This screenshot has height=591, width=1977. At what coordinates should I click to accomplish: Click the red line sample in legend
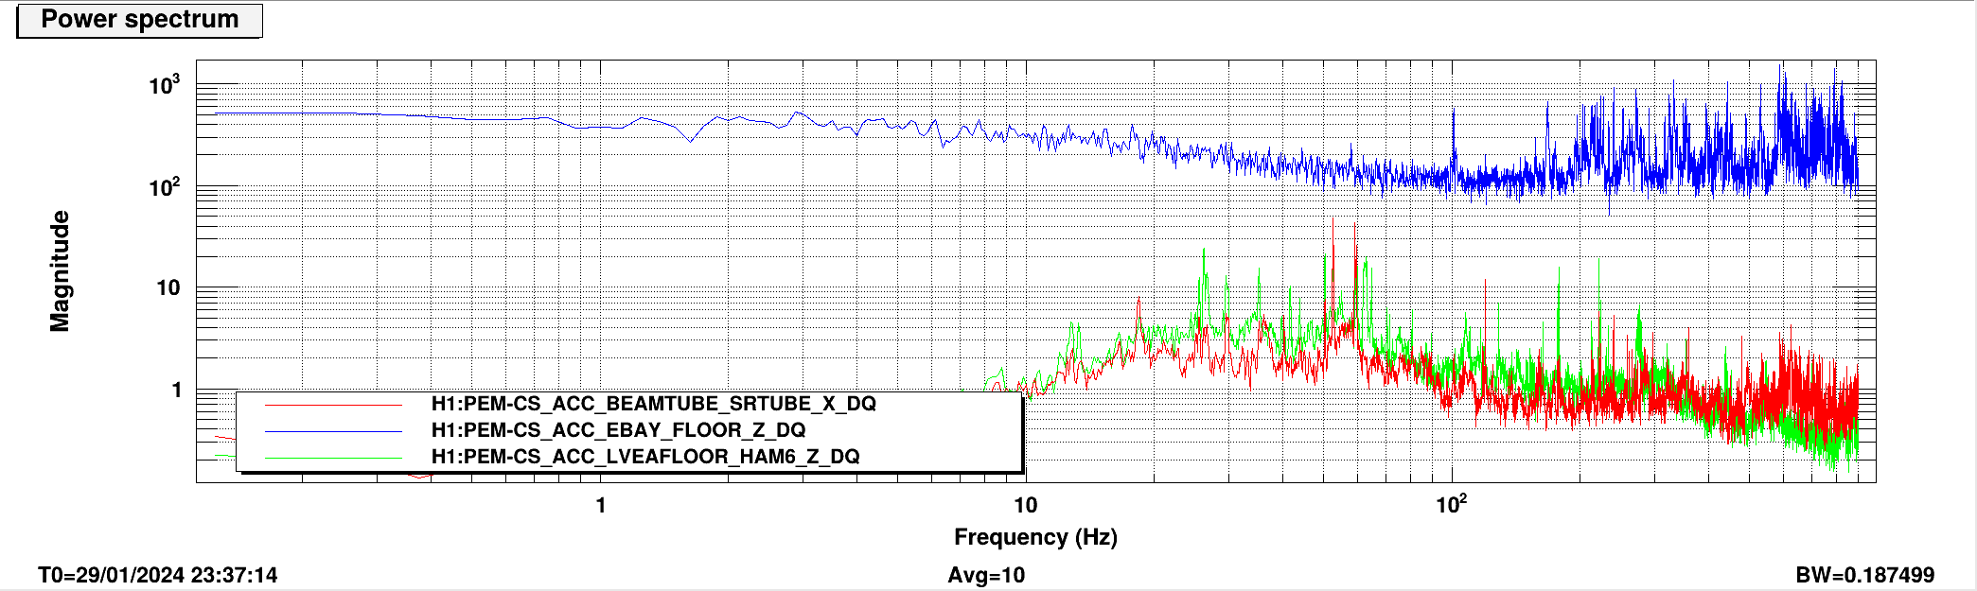(333, 405)
